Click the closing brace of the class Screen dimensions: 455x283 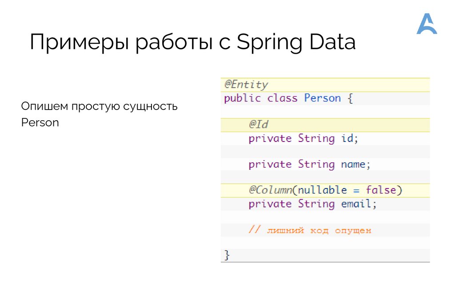(227, 254)
